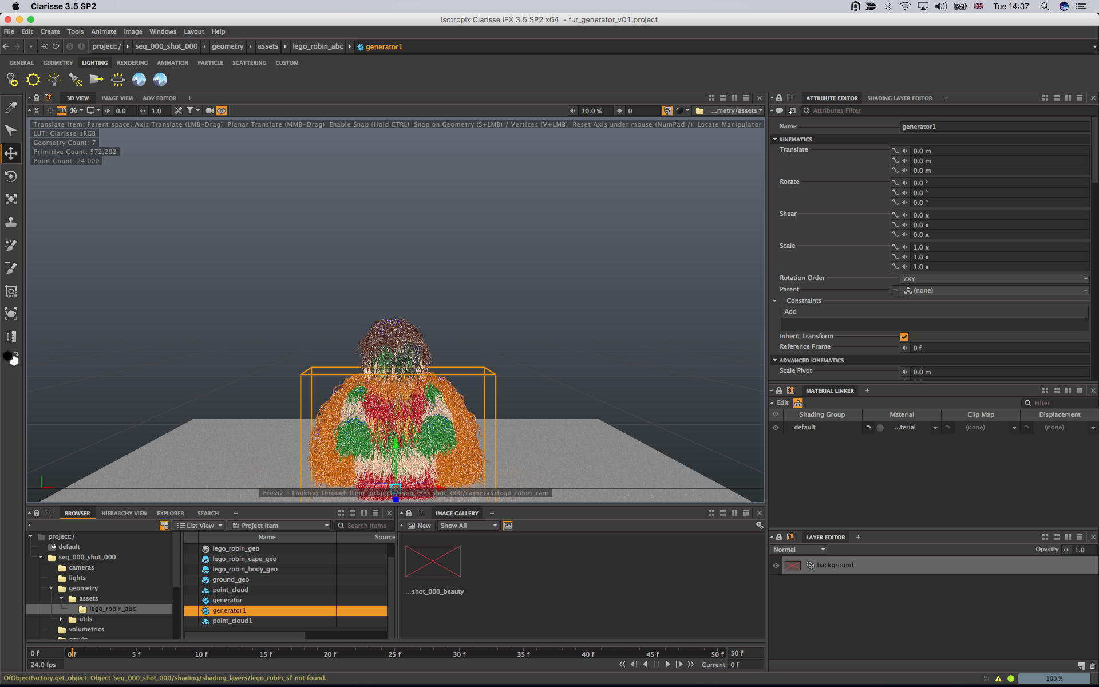Open the Layout menu
Screen dimensions: 1099x687
point(193,31)
